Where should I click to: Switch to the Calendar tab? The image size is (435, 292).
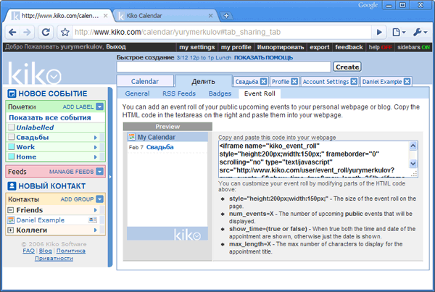[x=145, y=81]
